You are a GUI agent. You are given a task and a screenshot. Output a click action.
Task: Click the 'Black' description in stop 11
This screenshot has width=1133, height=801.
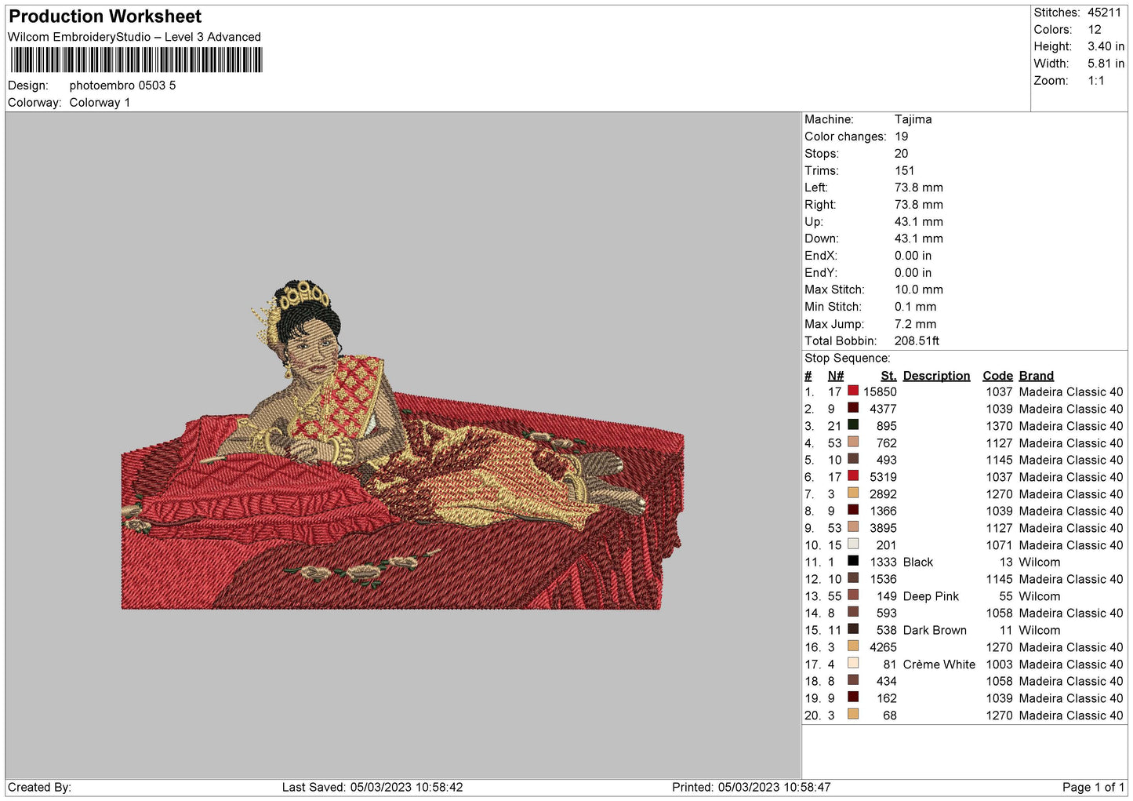[918, 563]
